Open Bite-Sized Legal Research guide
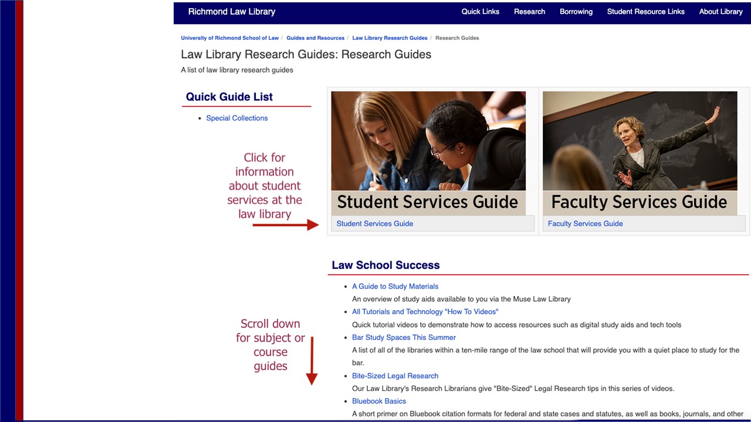The width and height of the screenshot is (751, 422). 395,376
